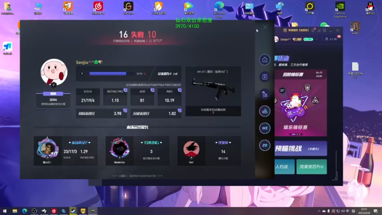
Task: Open the This PC desktop icon
Action: coord(38,8)
